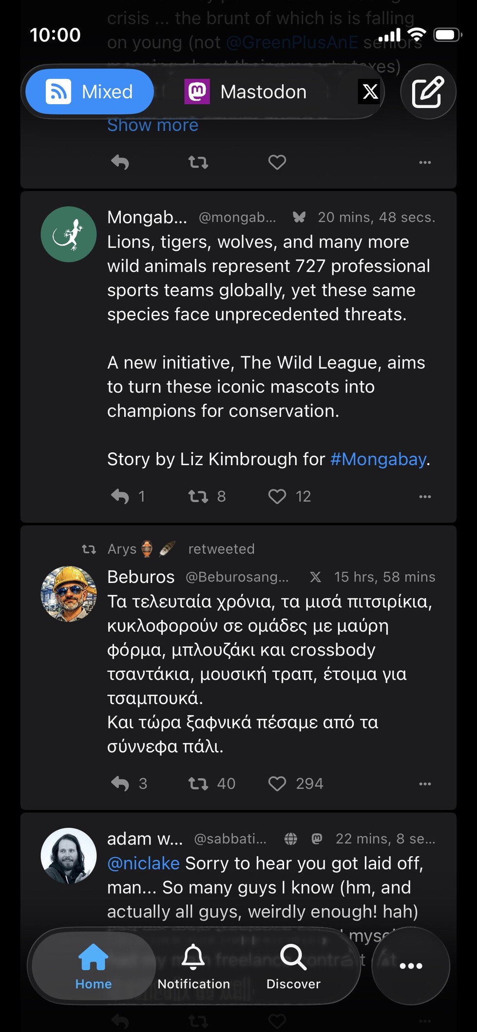Retweet the Beburos post
The image size is (477, 1032).
pyautogui.click(x=198, y=784)
